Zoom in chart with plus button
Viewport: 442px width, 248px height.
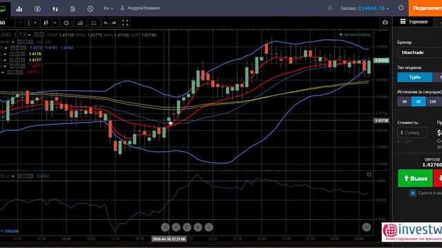tap(198, 227)
